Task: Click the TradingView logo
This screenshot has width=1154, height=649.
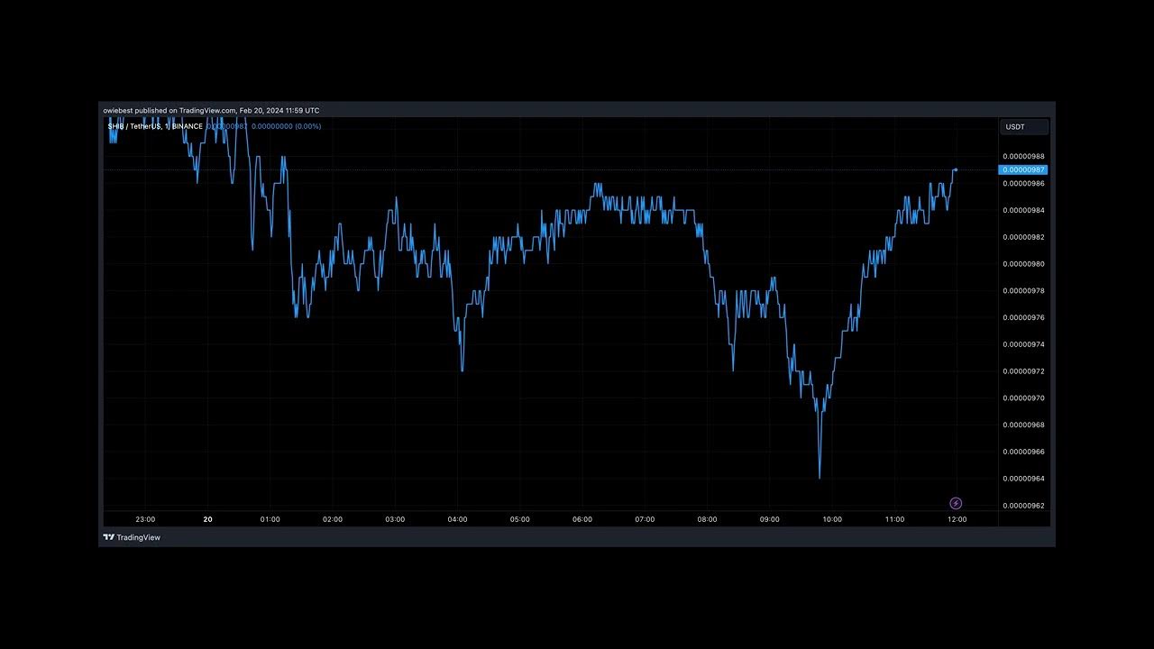Action: point(132,537)
